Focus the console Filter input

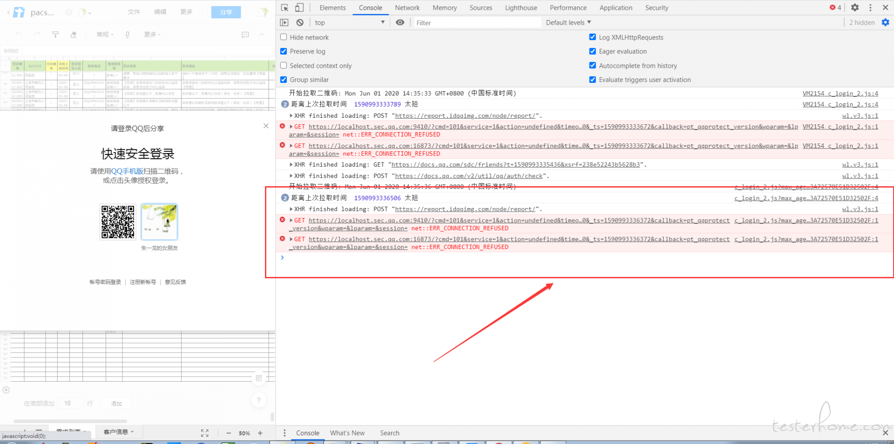pos(477,23)
